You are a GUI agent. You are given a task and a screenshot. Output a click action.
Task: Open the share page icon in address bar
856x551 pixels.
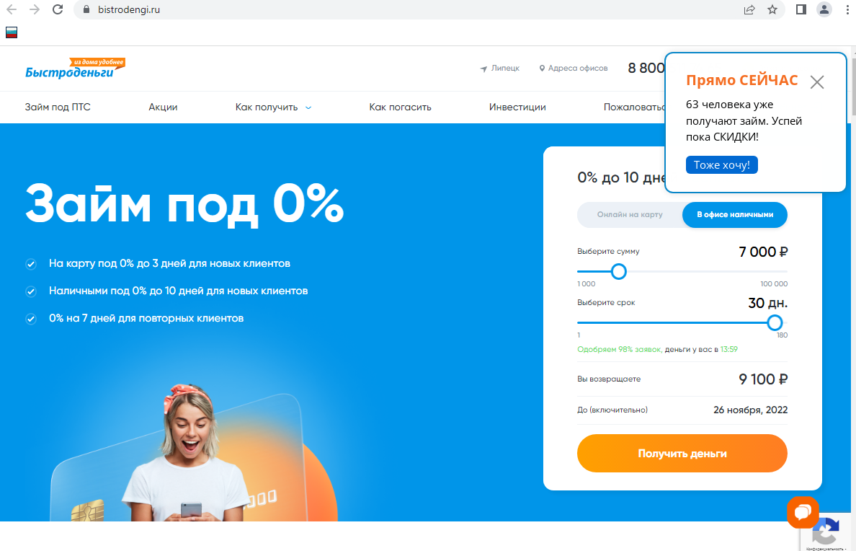(749, 9)
